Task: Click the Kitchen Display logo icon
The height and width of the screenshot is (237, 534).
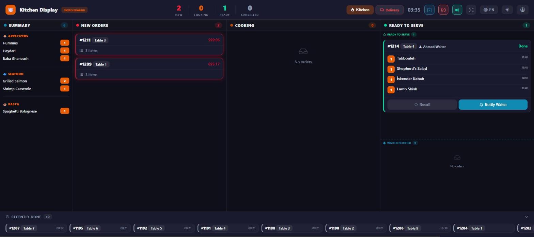Action: click(x=11, y=10)
